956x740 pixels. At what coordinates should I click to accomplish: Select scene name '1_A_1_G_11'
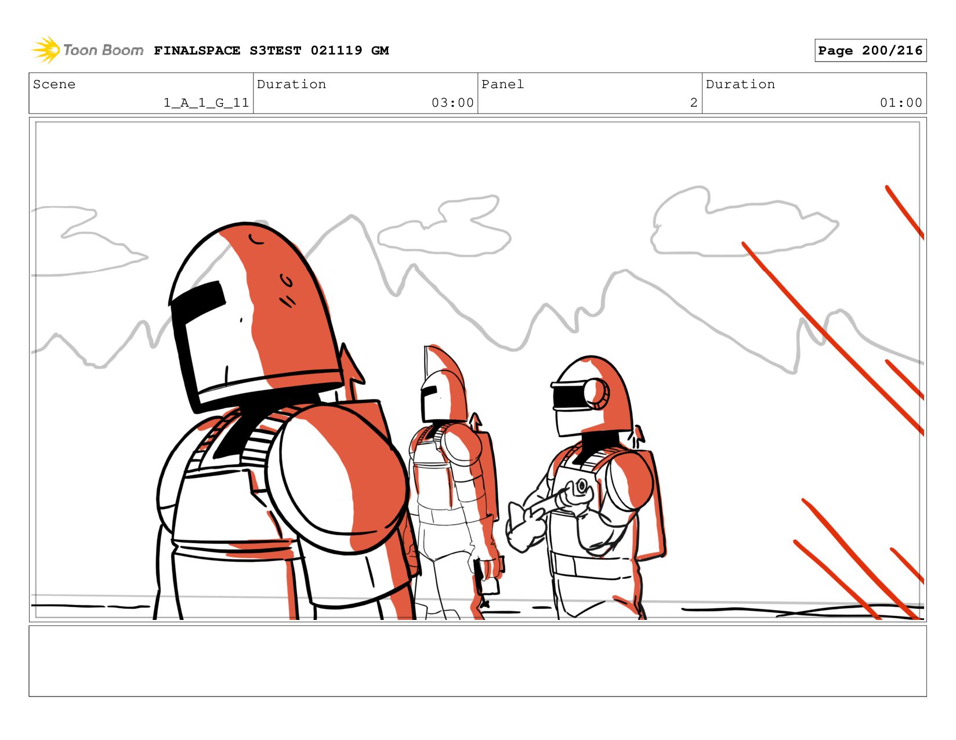pyautogui.click(x=206, y=103)
